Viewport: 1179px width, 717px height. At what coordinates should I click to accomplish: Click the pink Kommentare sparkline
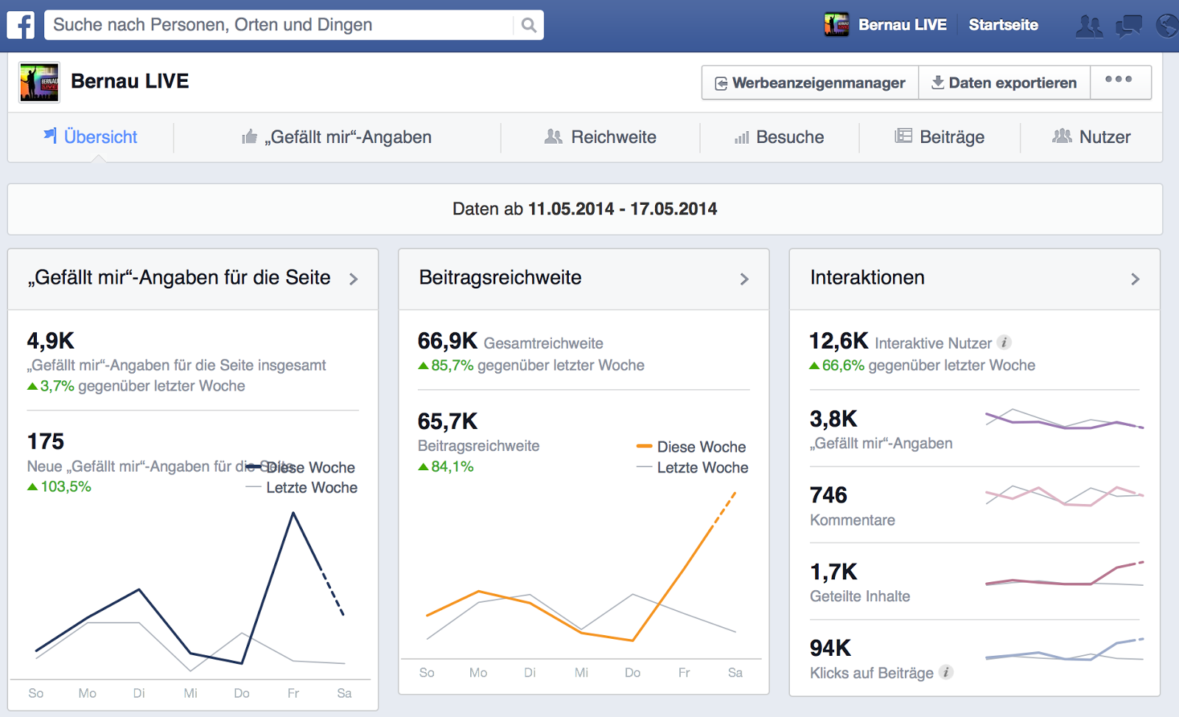(x=1064, y=496)
